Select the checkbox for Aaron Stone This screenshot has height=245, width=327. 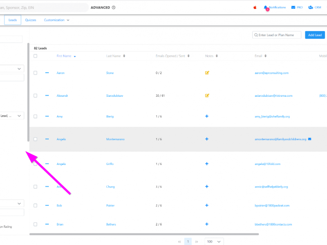coord(36,73)
